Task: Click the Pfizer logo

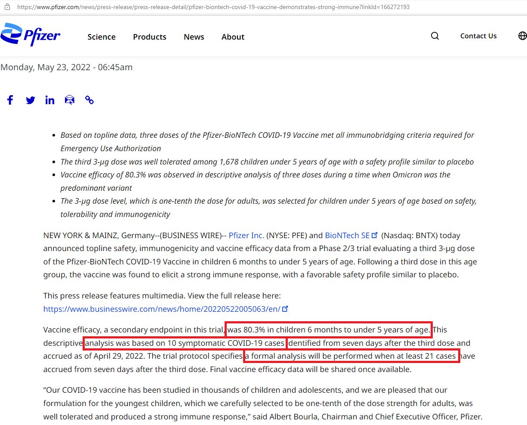Action: [31, 34]
